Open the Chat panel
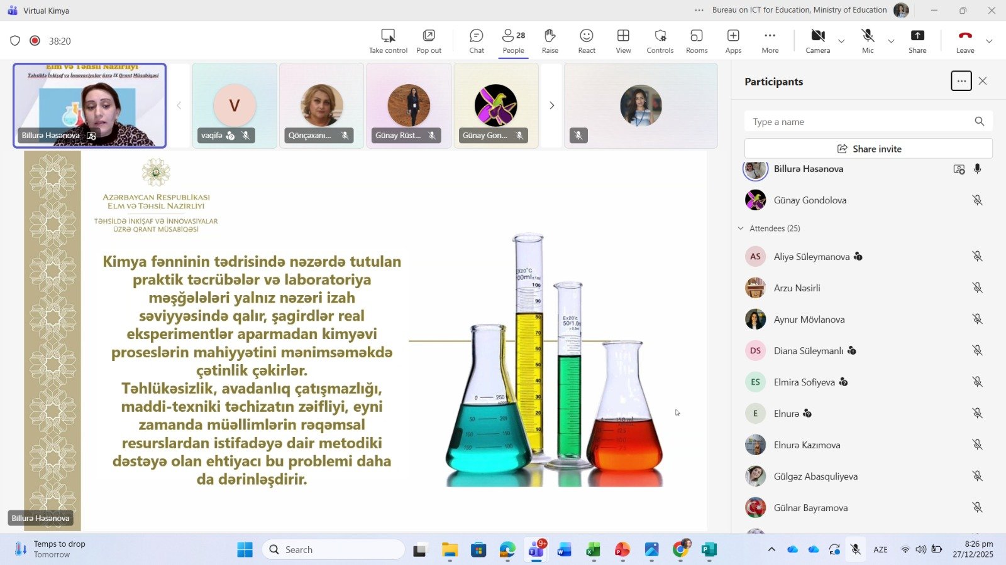 click(x=476, y=41)
